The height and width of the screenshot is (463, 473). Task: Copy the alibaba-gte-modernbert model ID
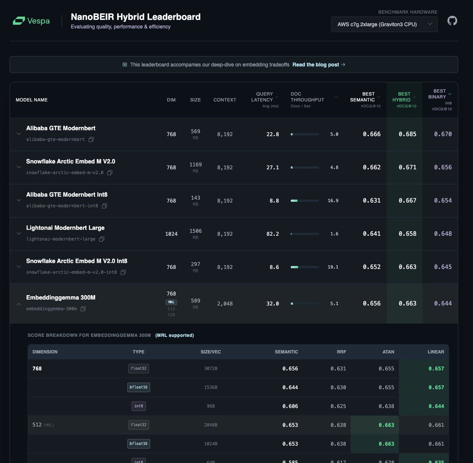[91, 139]
